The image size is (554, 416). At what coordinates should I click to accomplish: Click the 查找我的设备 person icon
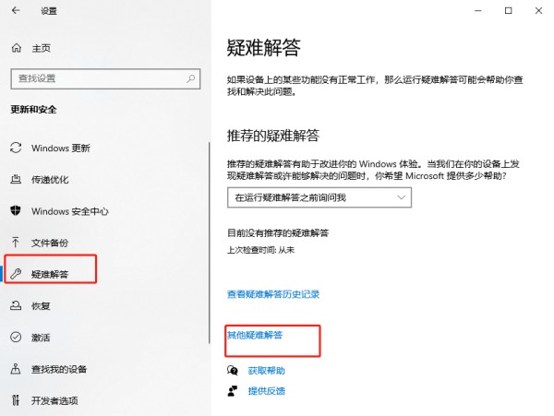[x=16, y=369]
